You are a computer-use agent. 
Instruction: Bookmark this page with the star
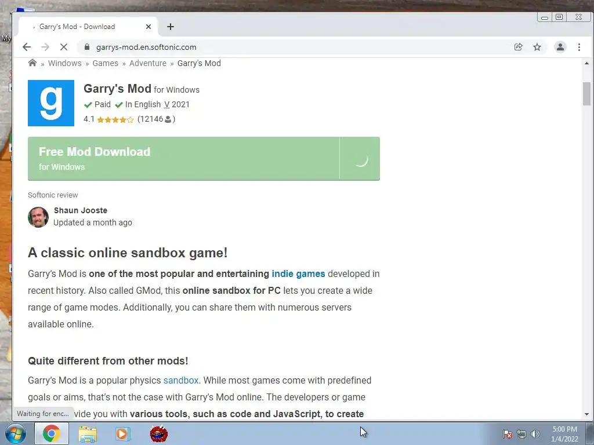tap(537, 47)
